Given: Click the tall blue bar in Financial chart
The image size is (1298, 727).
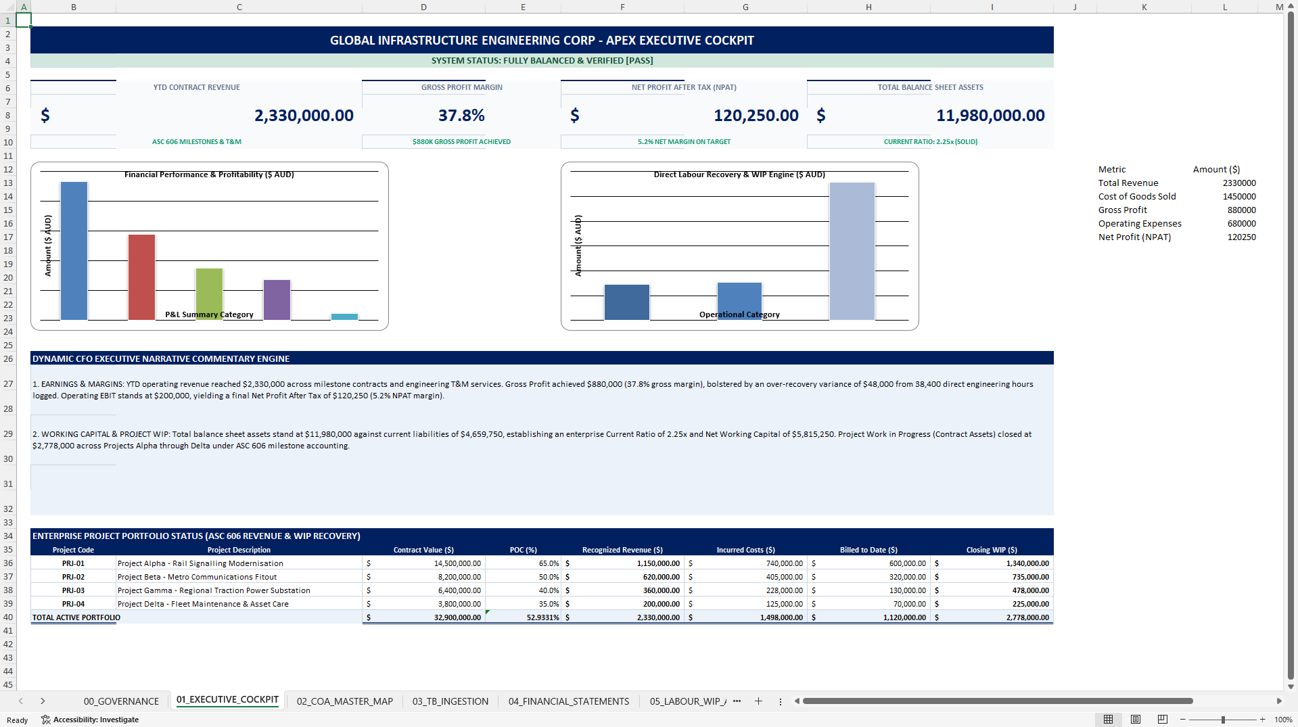Looking at the screenshot, I should [x=74, y=251].
